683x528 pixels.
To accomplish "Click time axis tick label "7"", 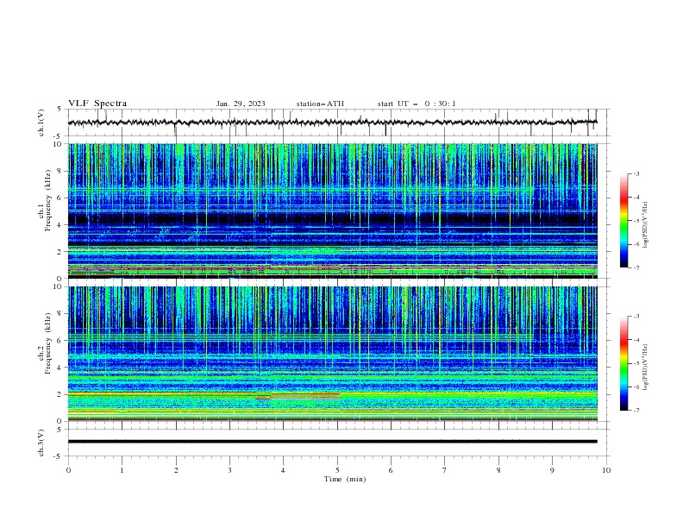I will point(445,470).
